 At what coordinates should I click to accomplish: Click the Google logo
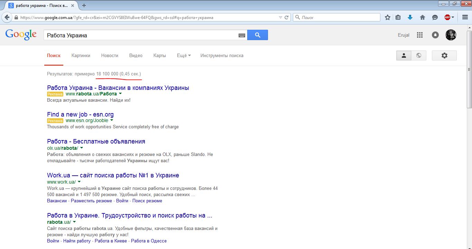(21, 35)
